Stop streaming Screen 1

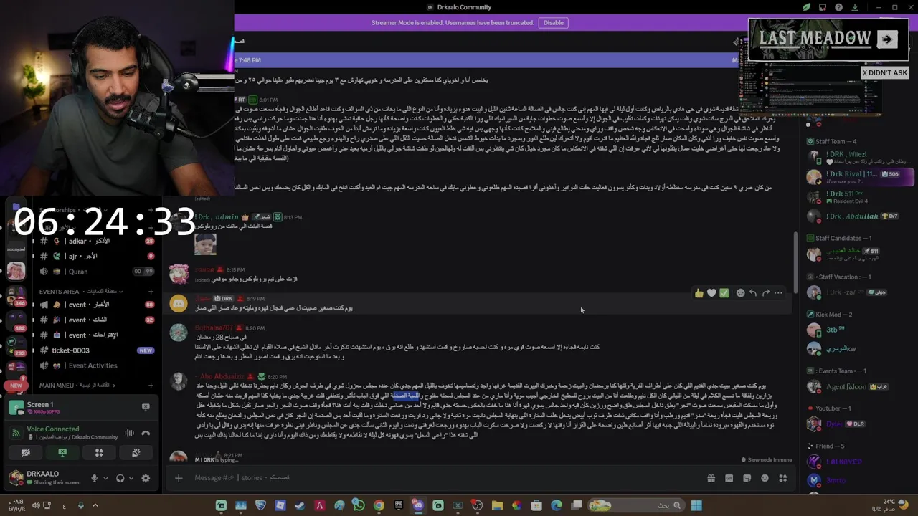146,407
